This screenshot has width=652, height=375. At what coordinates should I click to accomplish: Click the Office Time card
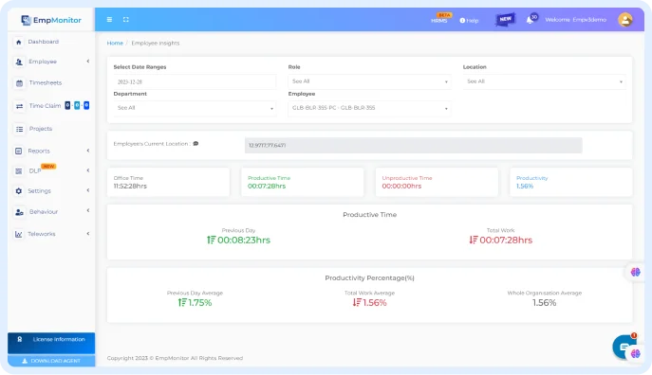point(168,182)
